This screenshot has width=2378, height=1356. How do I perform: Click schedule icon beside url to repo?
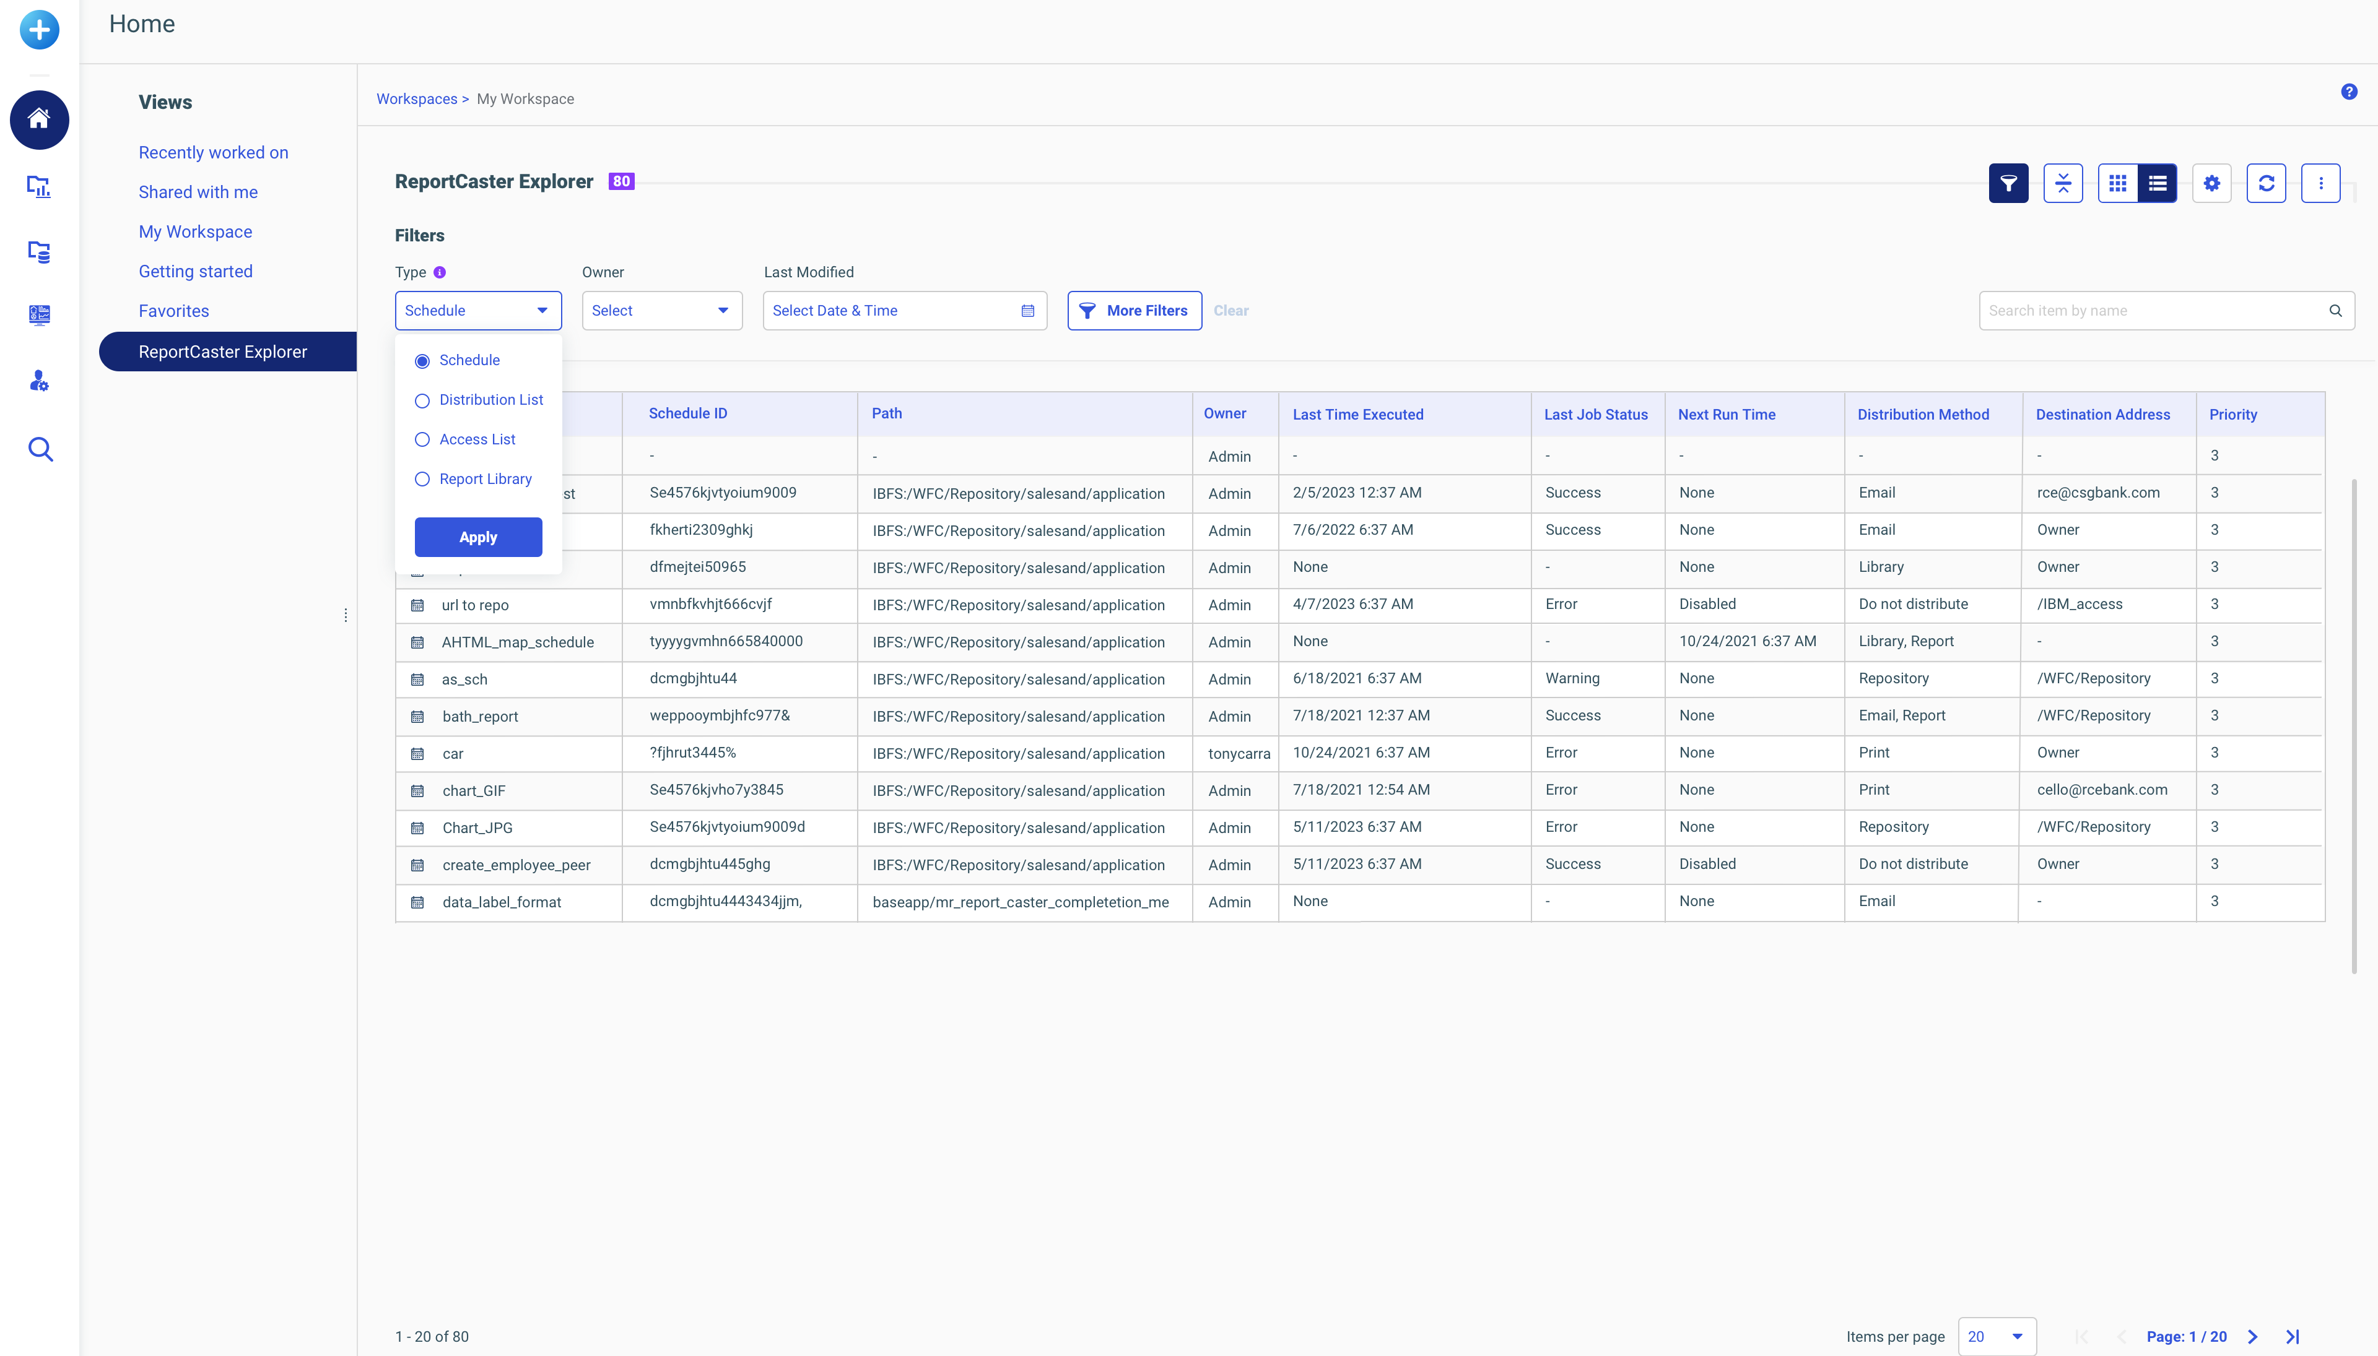(x=417, y=605)
